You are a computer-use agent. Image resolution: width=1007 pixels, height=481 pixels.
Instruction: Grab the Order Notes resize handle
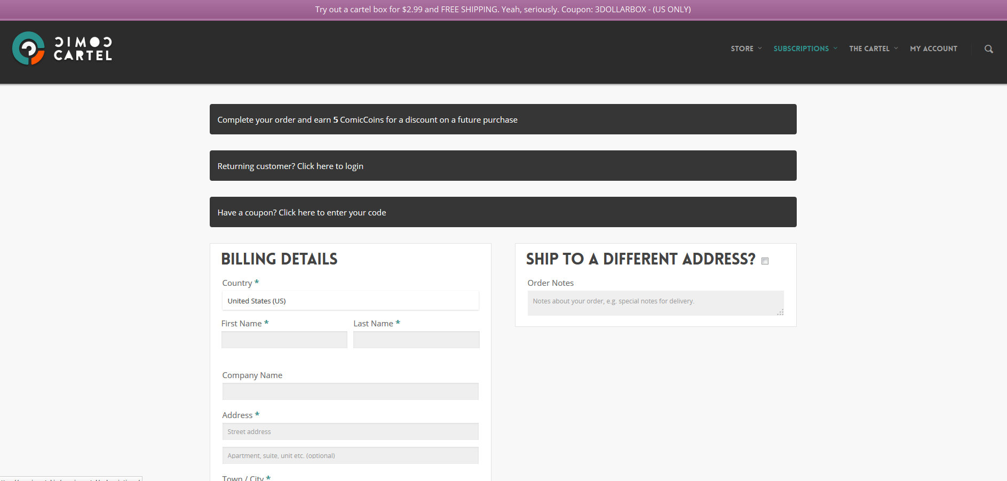coord(780,312)
